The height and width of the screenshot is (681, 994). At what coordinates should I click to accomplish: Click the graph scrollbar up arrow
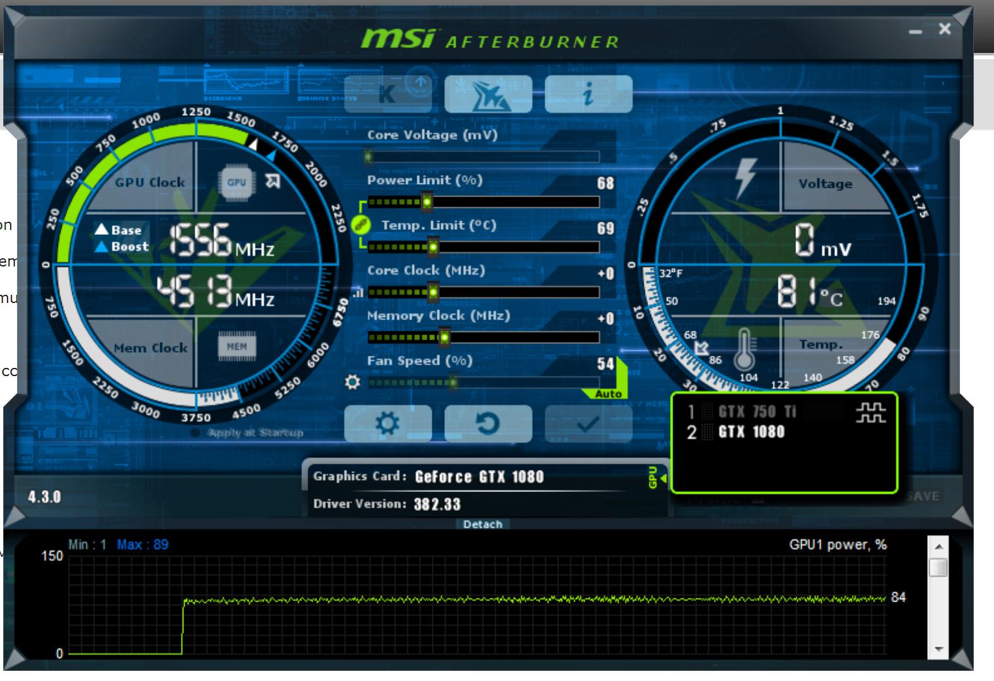click(x=939, y=546)
